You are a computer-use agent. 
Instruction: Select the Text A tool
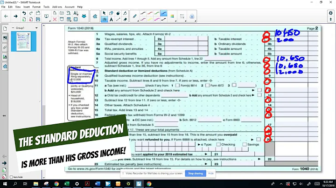coord(111,20)
